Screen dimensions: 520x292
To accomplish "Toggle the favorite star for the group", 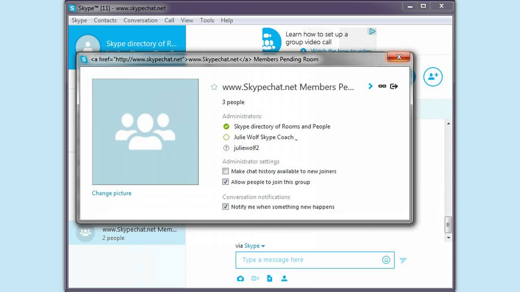I will (x=214, y=87).
